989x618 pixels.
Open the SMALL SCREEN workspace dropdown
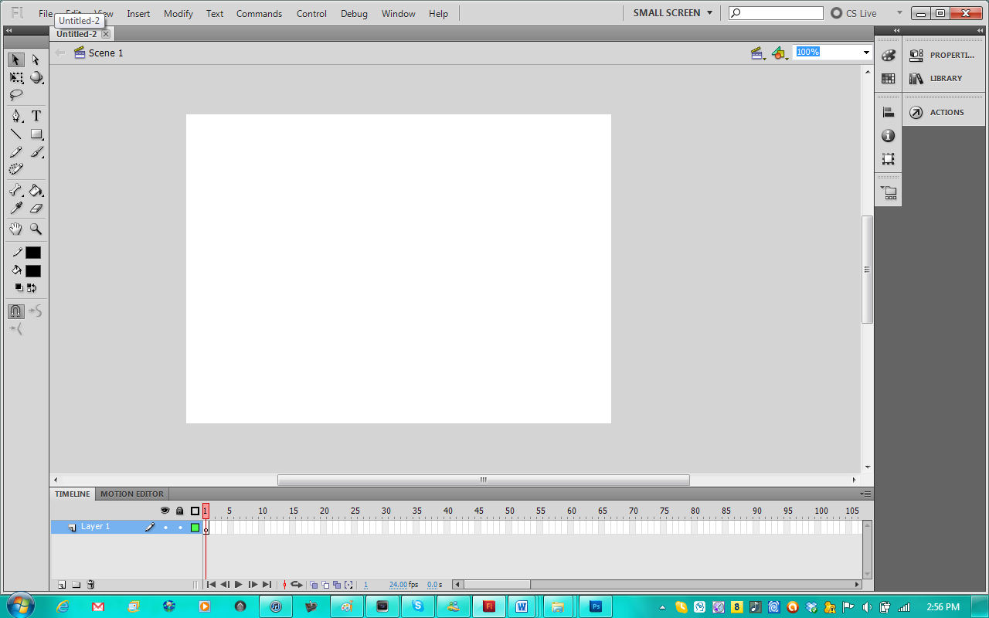[673, 13]
